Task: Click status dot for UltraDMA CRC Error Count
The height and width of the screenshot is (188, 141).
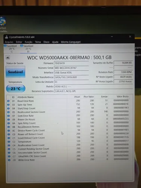Action: click(x=9, y=156)
